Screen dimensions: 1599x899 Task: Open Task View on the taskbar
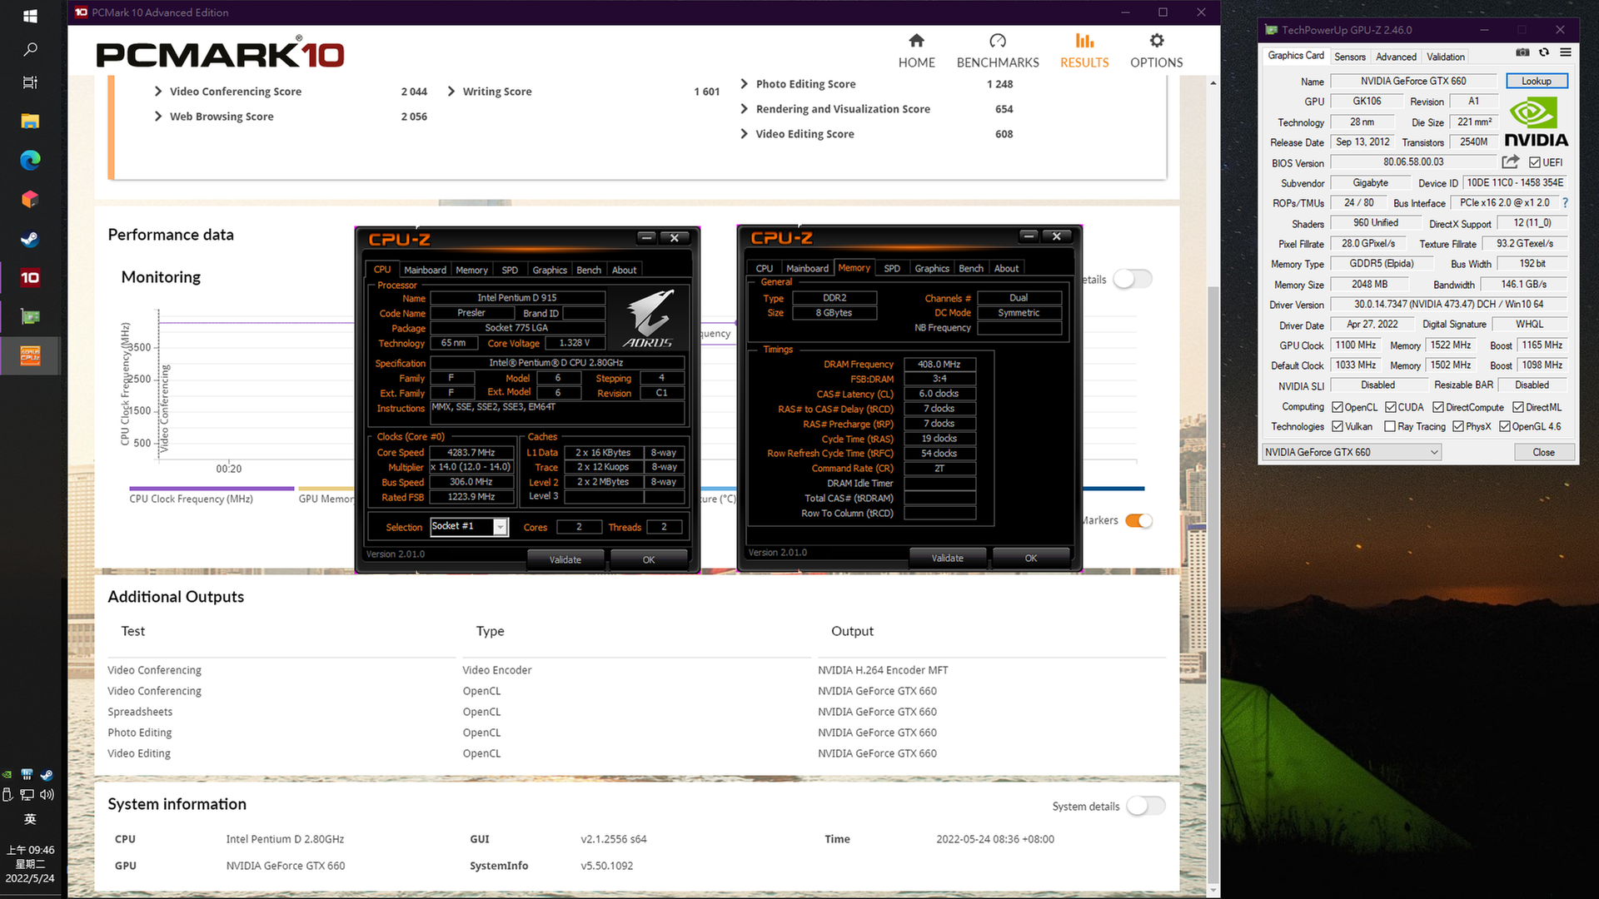[x=30, y=82]
